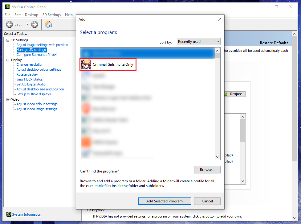This screenshot has height=224, width=301.
Task: Click the Criminal Girls Invite Only game icon
Action: [x=86, y=64]
